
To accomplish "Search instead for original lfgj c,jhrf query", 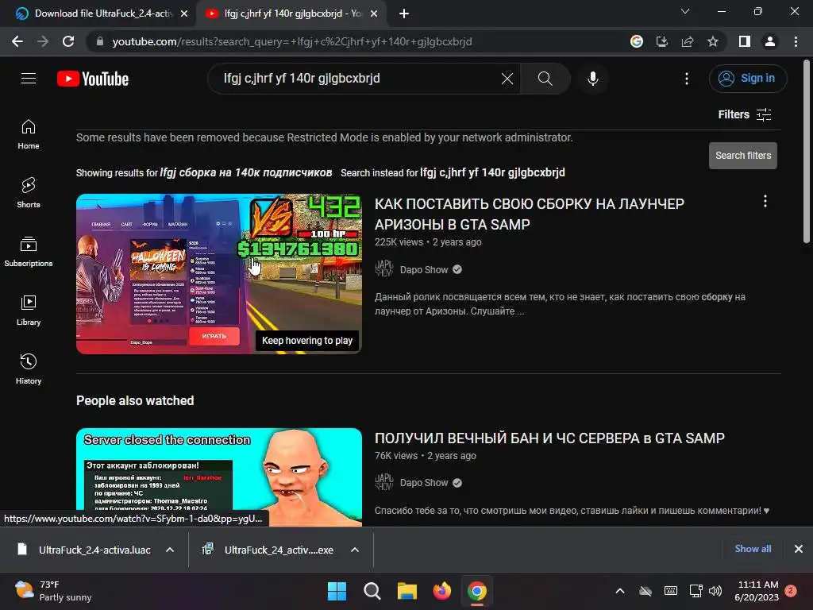I will [492, 172].
